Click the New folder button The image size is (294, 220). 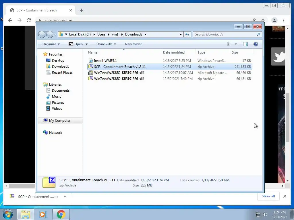click(133, 44)
